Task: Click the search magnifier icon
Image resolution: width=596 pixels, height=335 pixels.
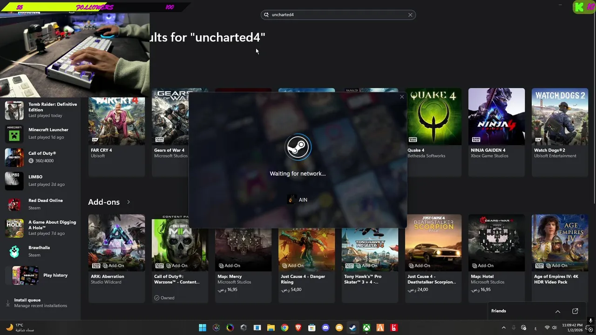Action: pos(266,15)
